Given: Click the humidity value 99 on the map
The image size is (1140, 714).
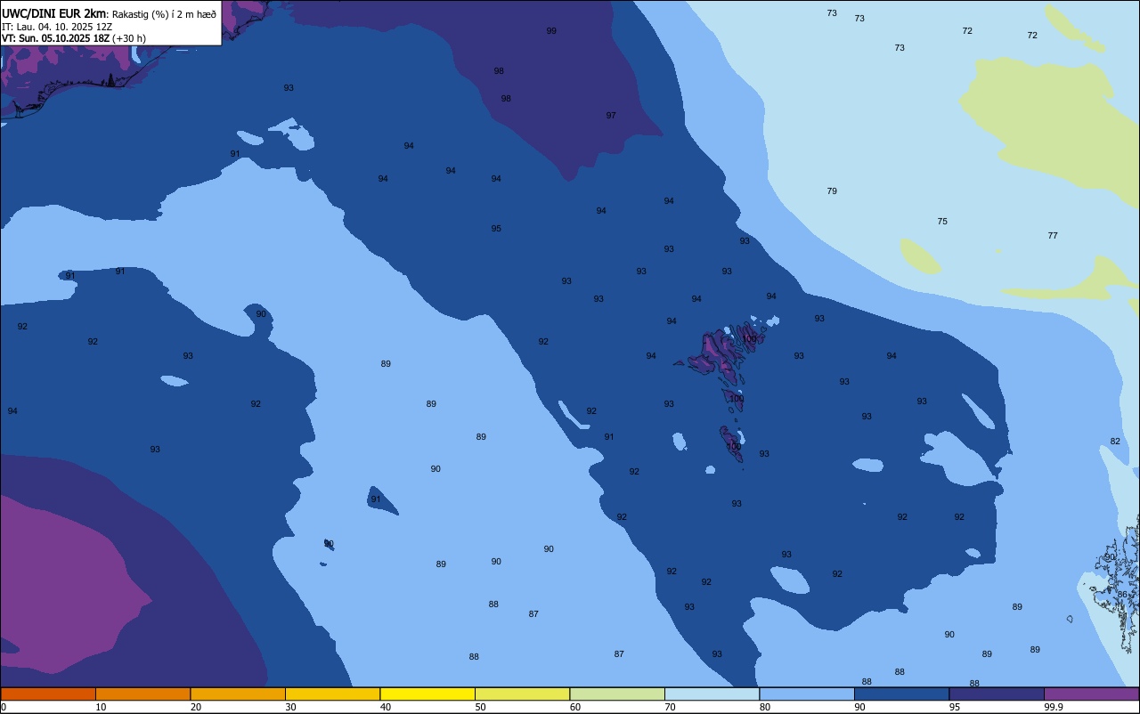Looking at the screenshot, I should [551, 31].
